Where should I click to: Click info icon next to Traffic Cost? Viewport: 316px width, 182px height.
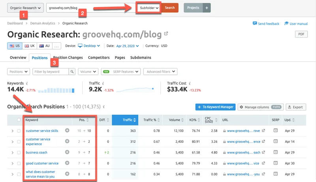tap(190, 83)
